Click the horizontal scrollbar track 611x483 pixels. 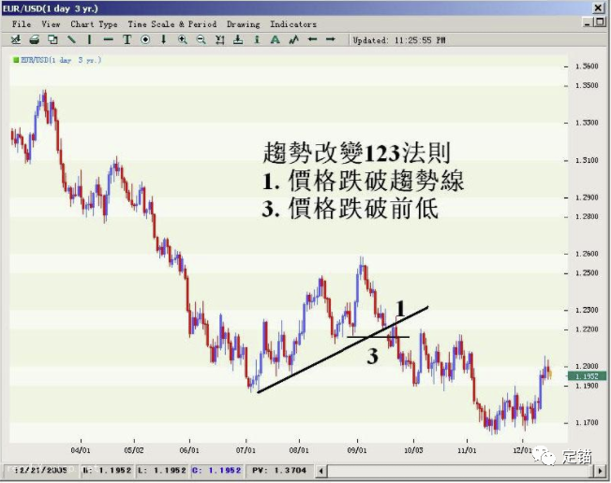(x=460, y=471)
